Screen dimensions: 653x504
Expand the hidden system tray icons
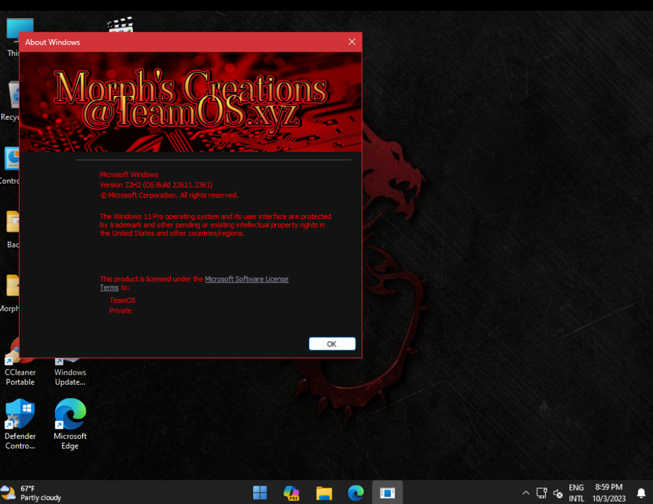tap(525, 493)
